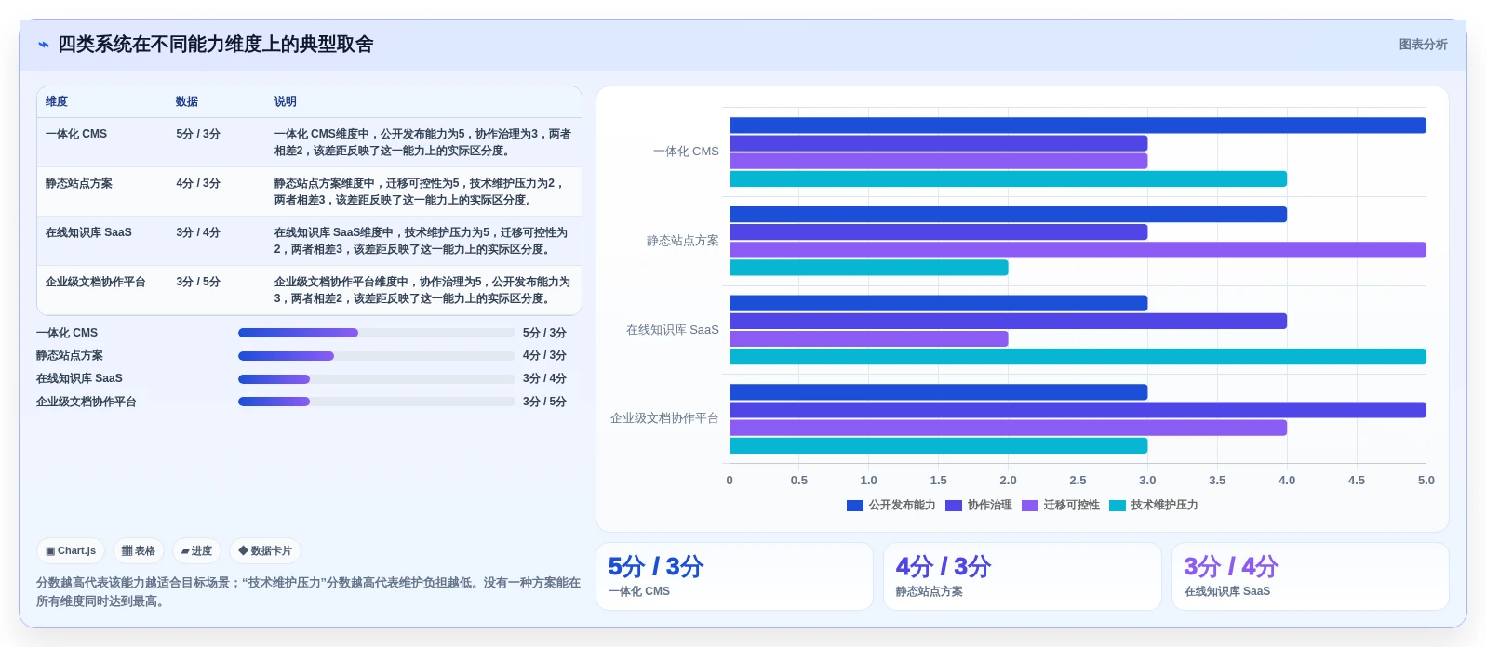
Task: Click 一体化 CMS 公开发布能力 top bar
Action: [1078, 125]
